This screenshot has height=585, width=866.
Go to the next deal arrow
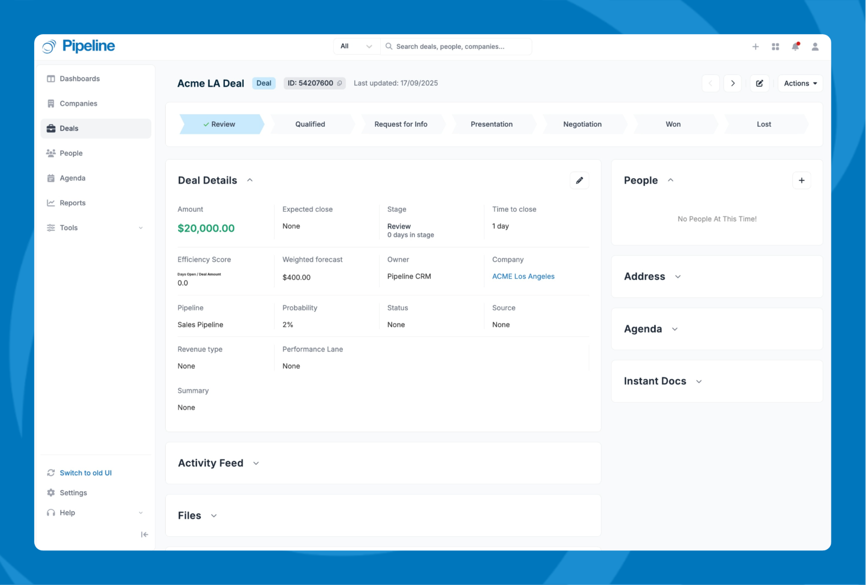click(732, 83)
